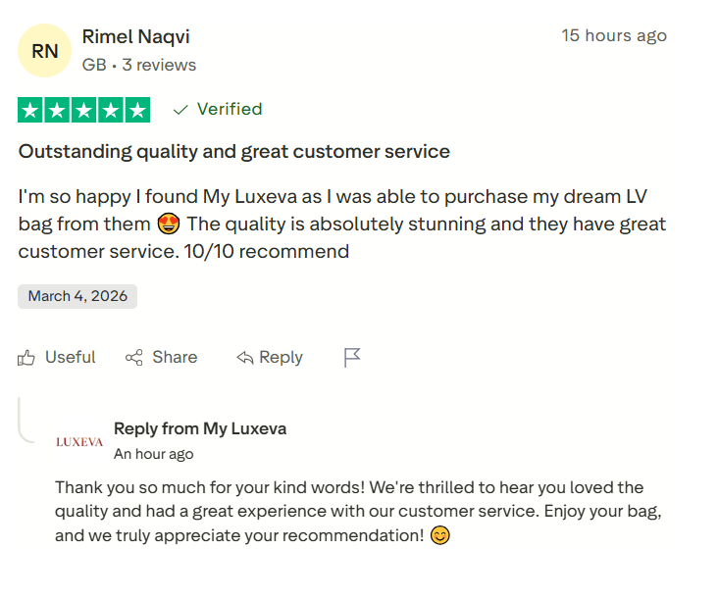
Task: Click the 'March 4, 2026' date badge
Action: (77, 296)
